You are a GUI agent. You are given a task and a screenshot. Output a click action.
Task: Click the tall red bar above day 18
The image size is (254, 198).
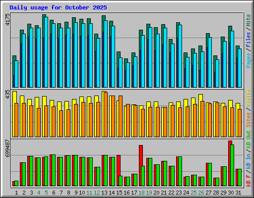tap(140, 166)
